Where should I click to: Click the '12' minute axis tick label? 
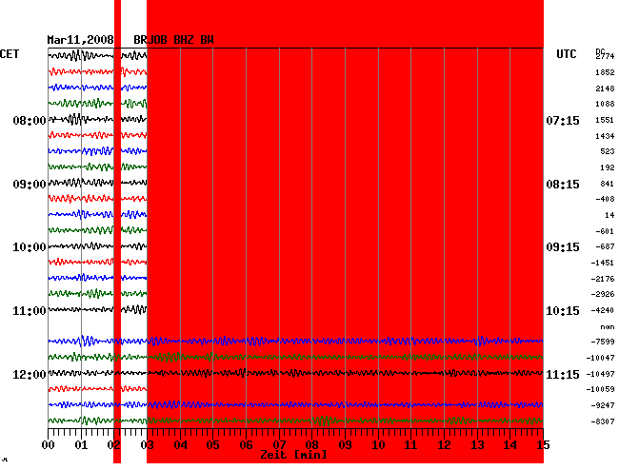click(444, 445)
